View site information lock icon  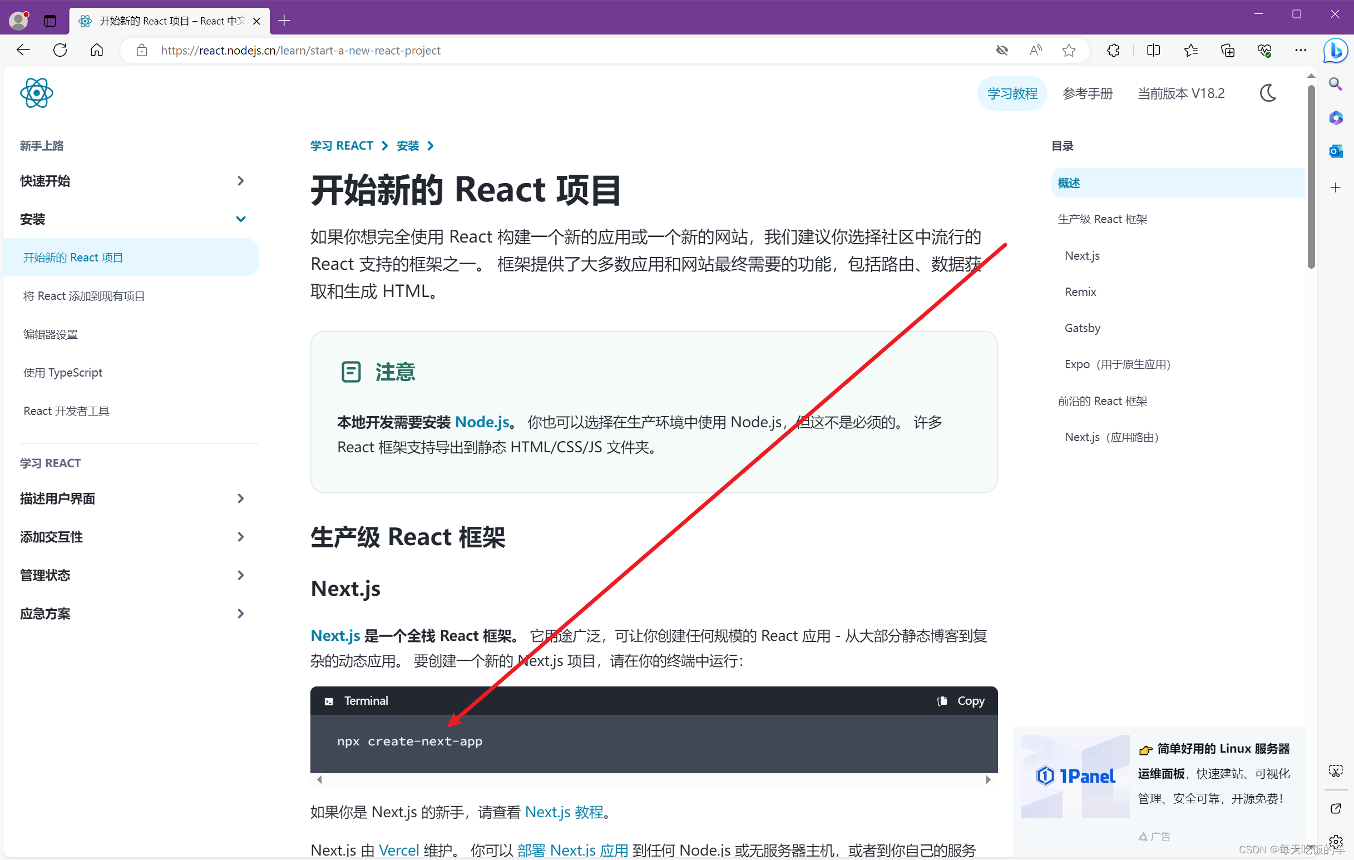142,50
